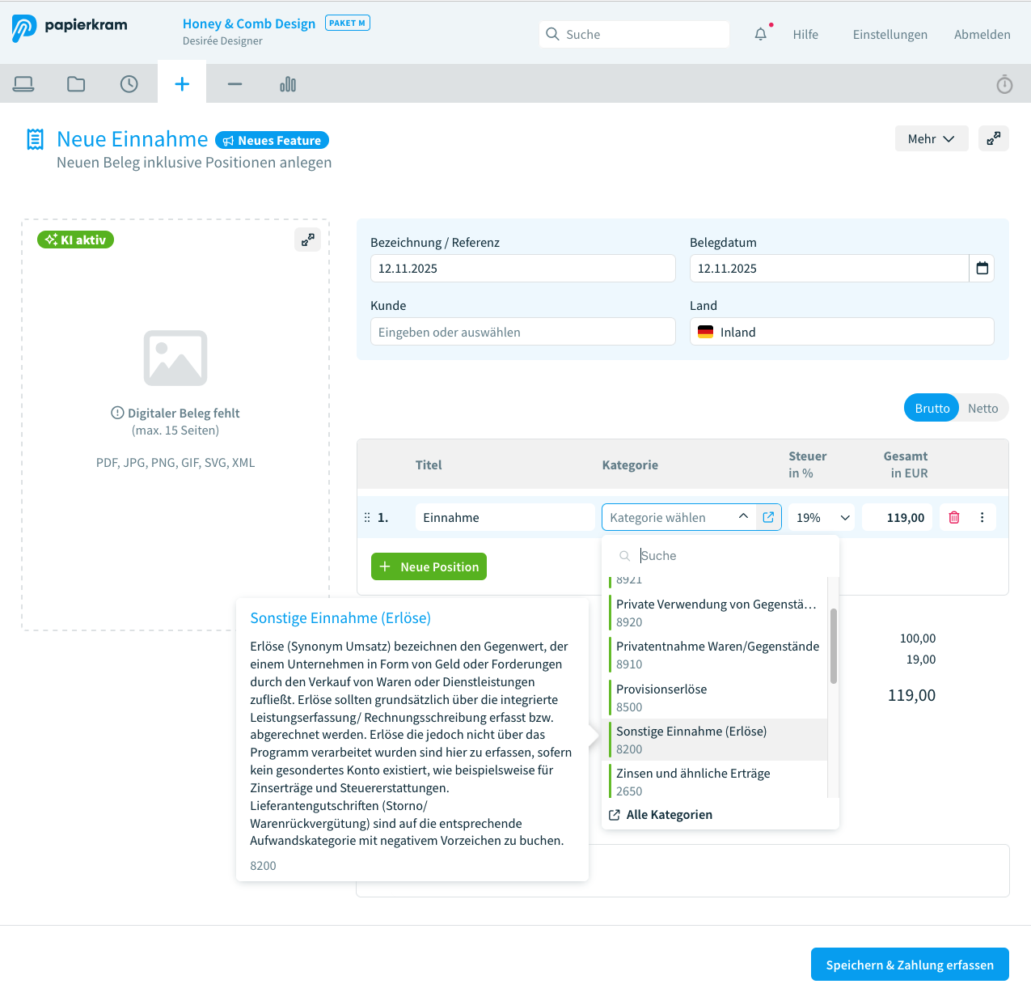Screen dimensions: 1031x1001
Task: Open the folder documents tab
Action: point(76,84)
